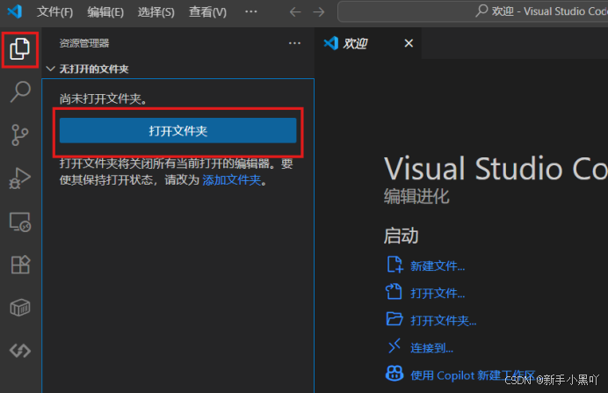Click the blue 打开文件夹 button

pyautogui.click(x=178, y=131)
